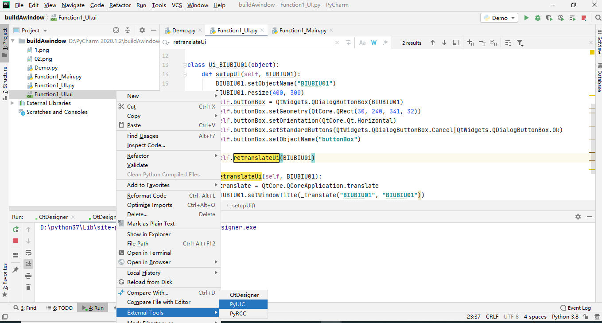The image size is (602, 323).
Task: Click the Run with Coverage shield icon
Action: [x=549, y=18]
